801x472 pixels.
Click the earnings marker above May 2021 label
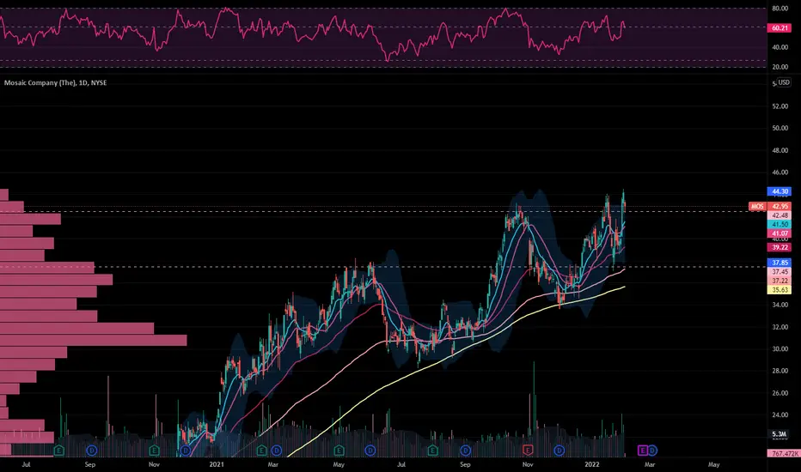(339, 451)
